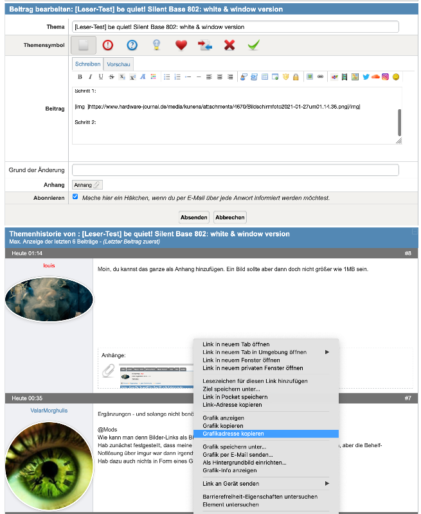Insert a code block
This screenshot has width=421, height=514.
pos(254,76)
